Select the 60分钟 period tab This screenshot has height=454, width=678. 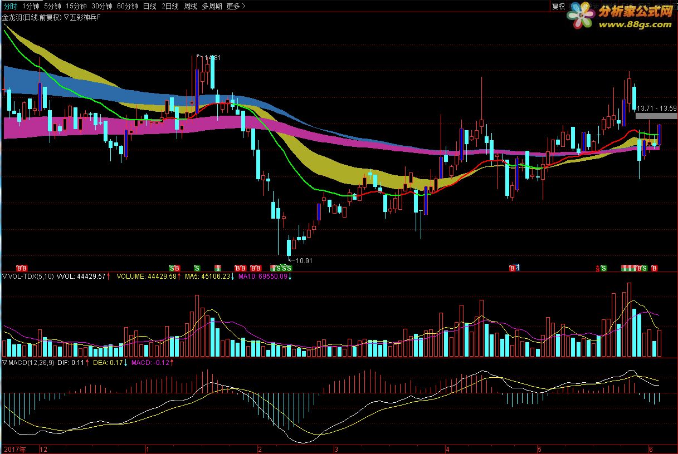click(x=127, y=6)
